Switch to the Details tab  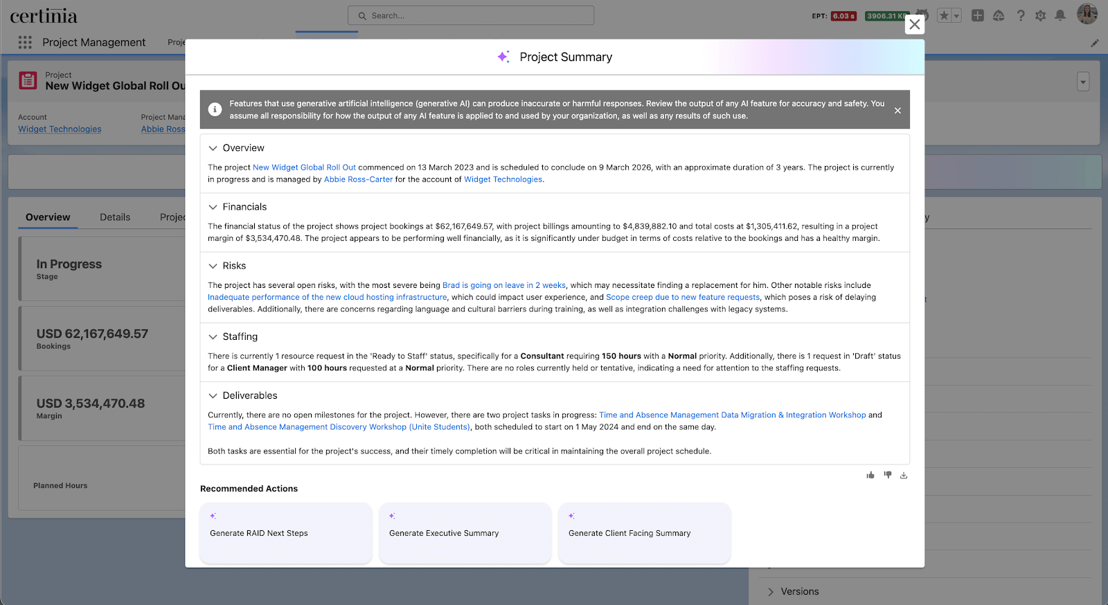[x=115, y=217]
